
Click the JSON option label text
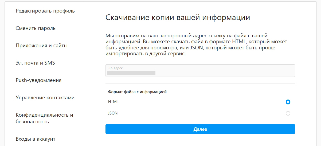[x=113, y=113]
